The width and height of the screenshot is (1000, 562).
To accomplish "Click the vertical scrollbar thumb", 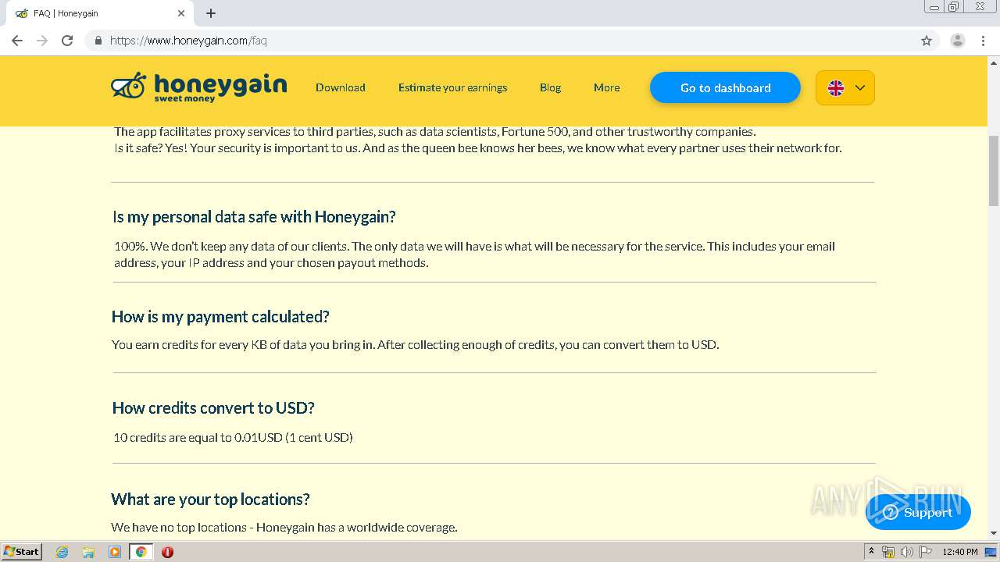I will click(994, 170).
